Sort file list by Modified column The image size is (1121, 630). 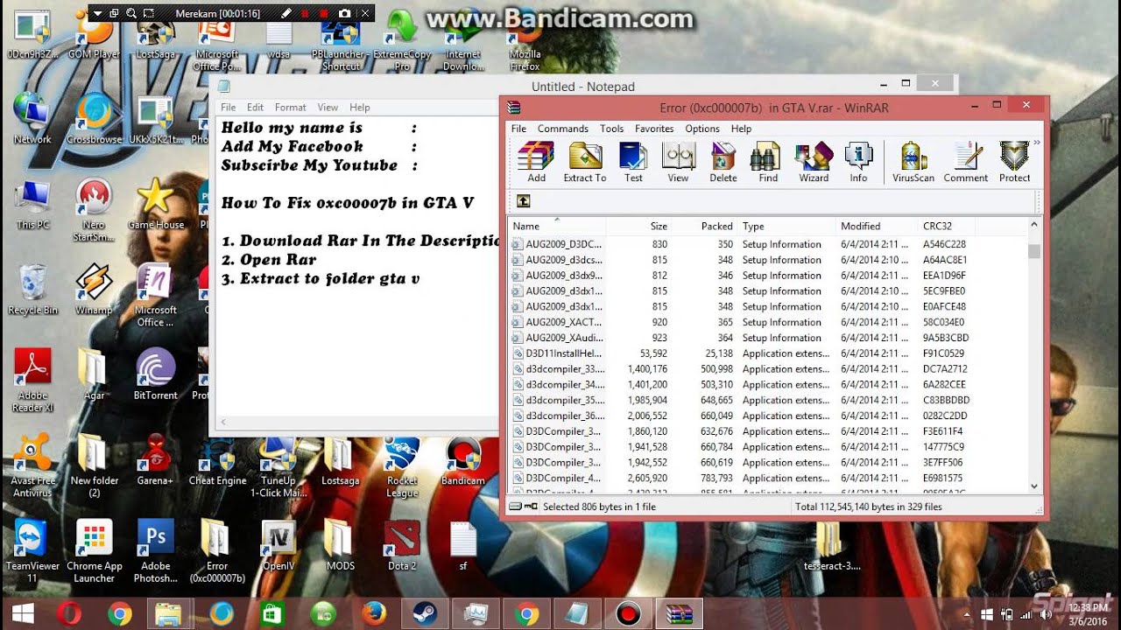pyautogui.click(x=876, y=226)
